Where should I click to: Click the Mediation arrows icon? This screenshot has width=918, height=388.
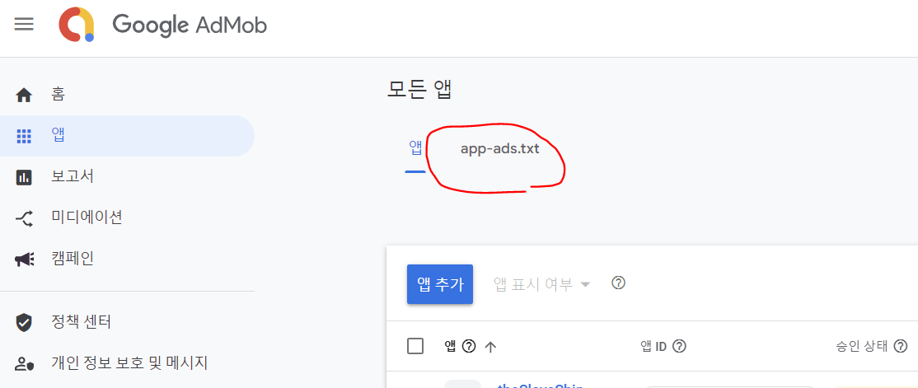(x=23, y=218)
